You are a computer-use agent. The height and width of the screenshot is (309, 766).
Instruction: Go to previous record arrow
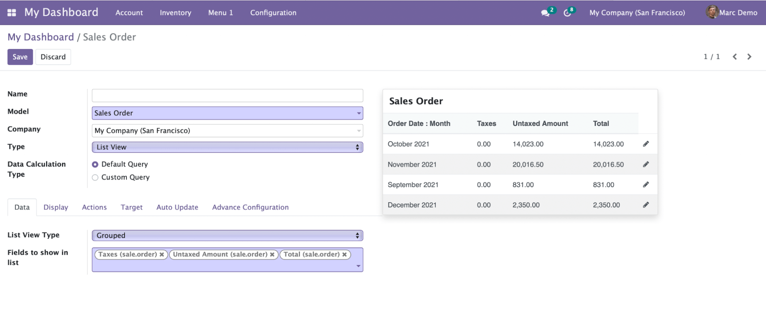tap(735, 57)
